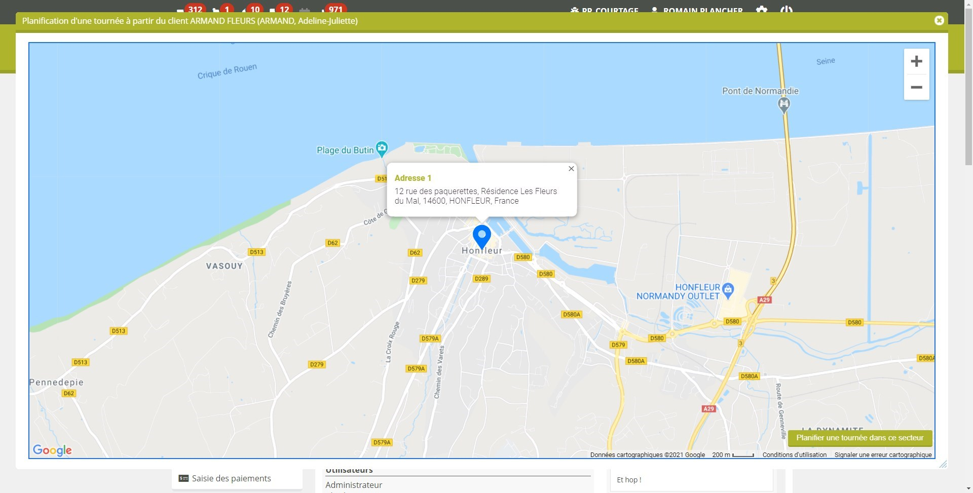Screen dimensions: 973x493
Task: Click the calendar icon in the top bar
Action: click(x=305, y=9)
